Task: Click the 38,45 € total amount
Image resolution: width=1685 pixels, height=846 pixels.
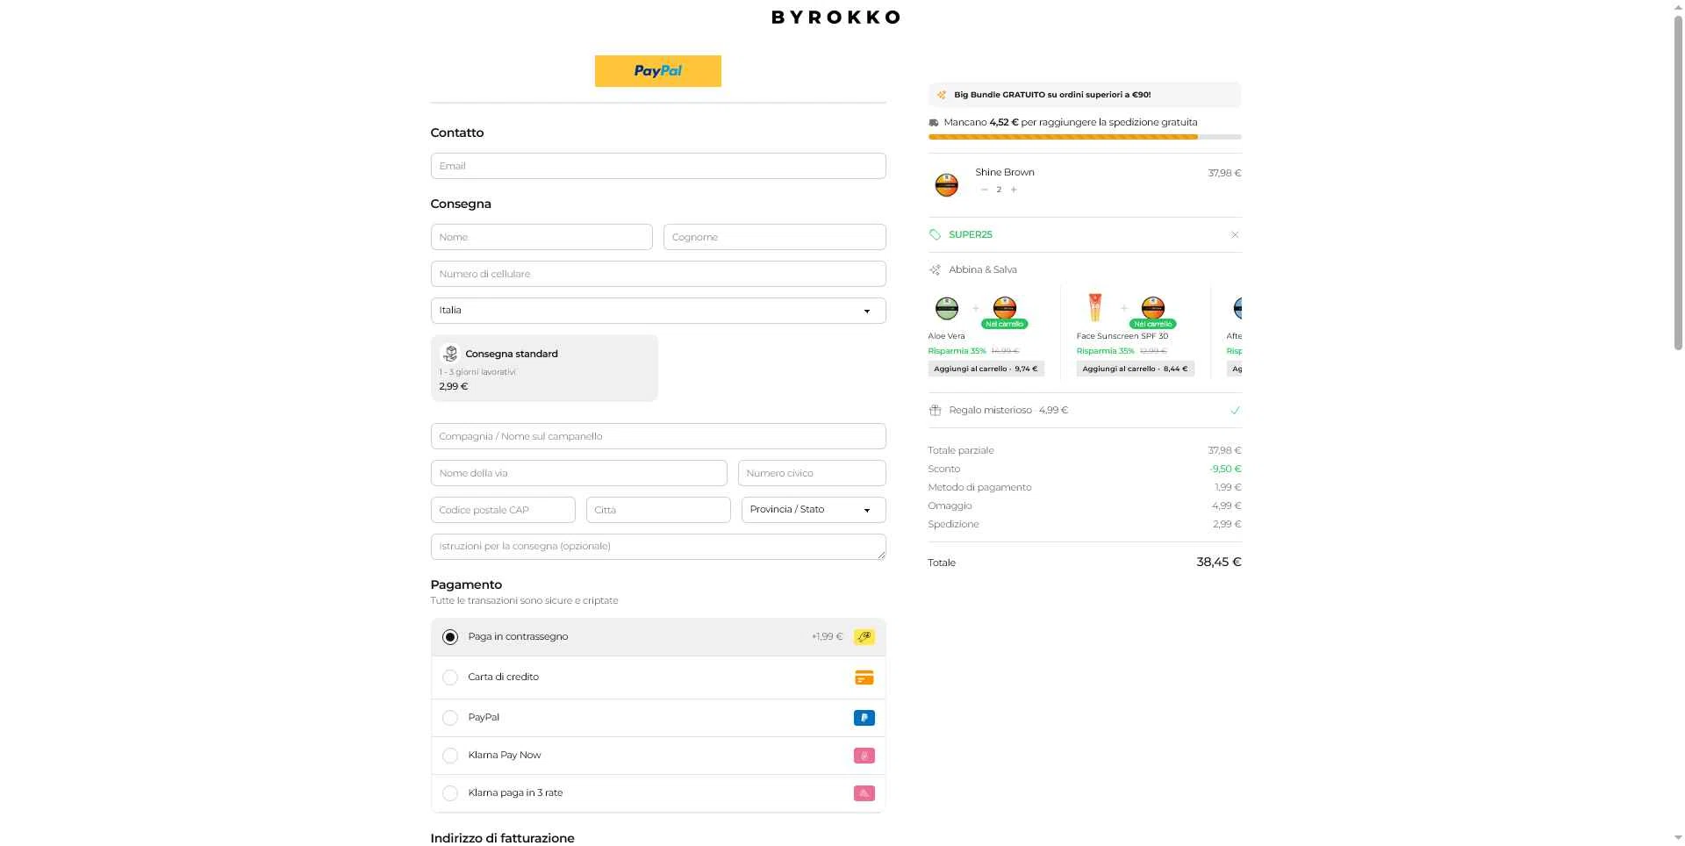Action: (x=1219, y=562)
